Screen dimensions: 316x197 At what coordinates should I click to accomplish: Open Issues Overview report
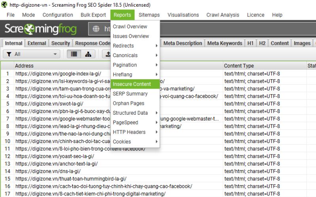click(x=135, y=36)
